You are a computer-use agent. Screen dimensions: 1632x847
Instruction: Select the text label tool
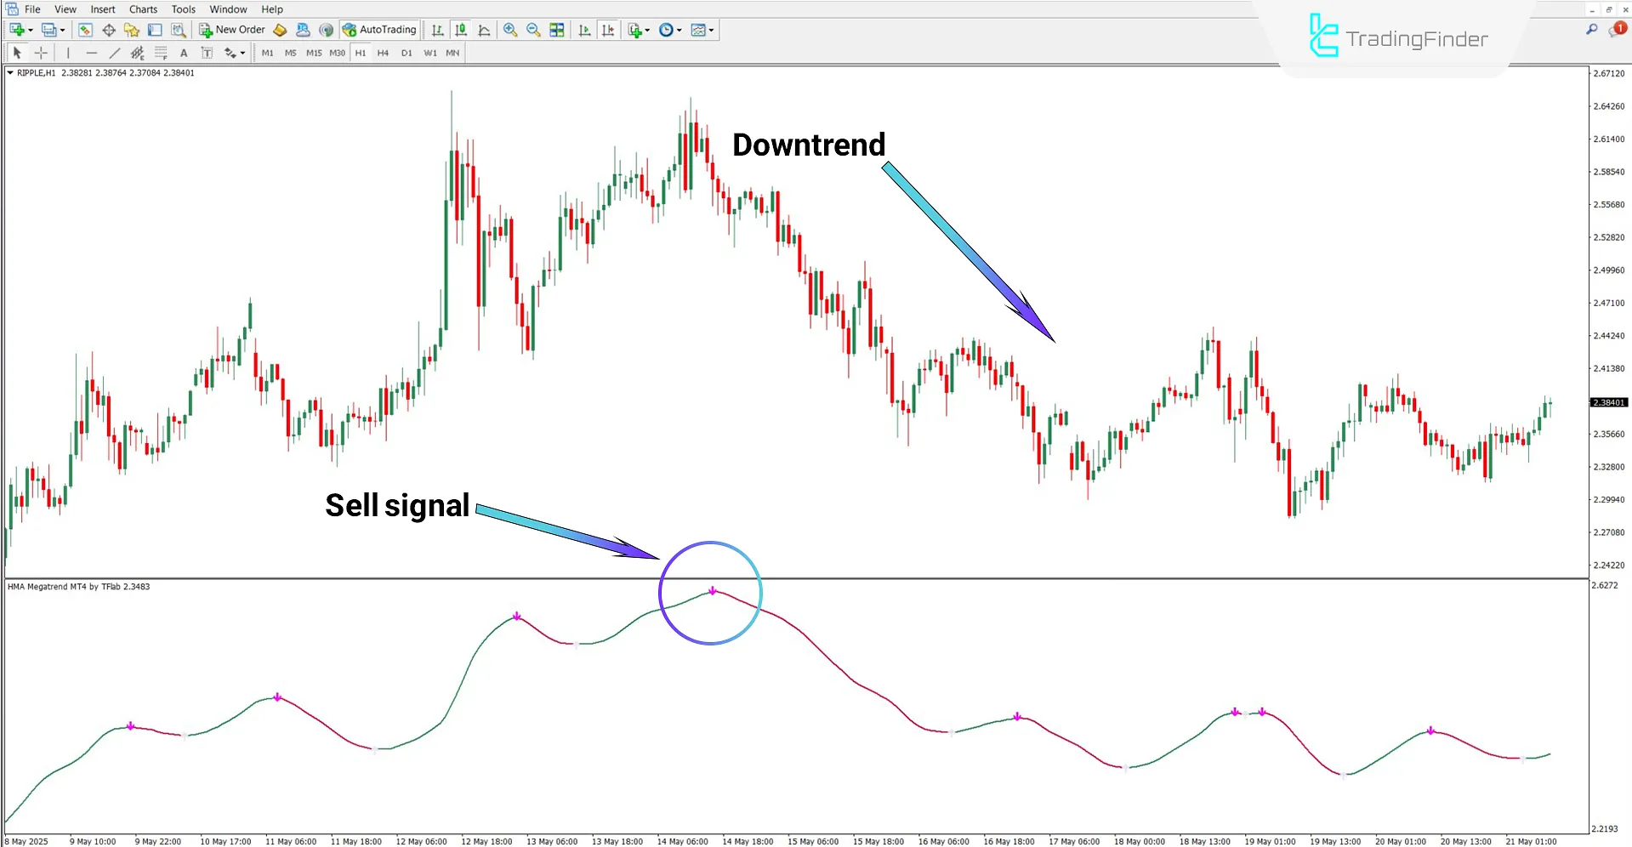[207, 52]
